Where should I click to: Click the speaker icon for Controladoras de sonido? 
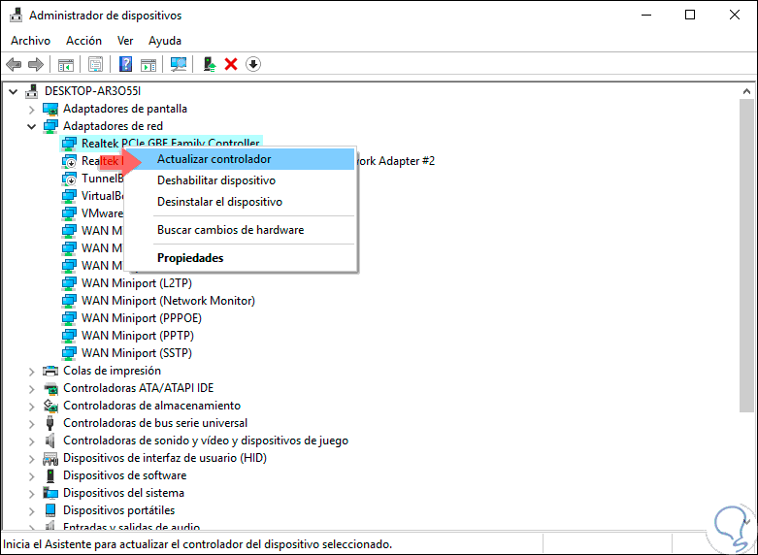(x=49, y=441)
